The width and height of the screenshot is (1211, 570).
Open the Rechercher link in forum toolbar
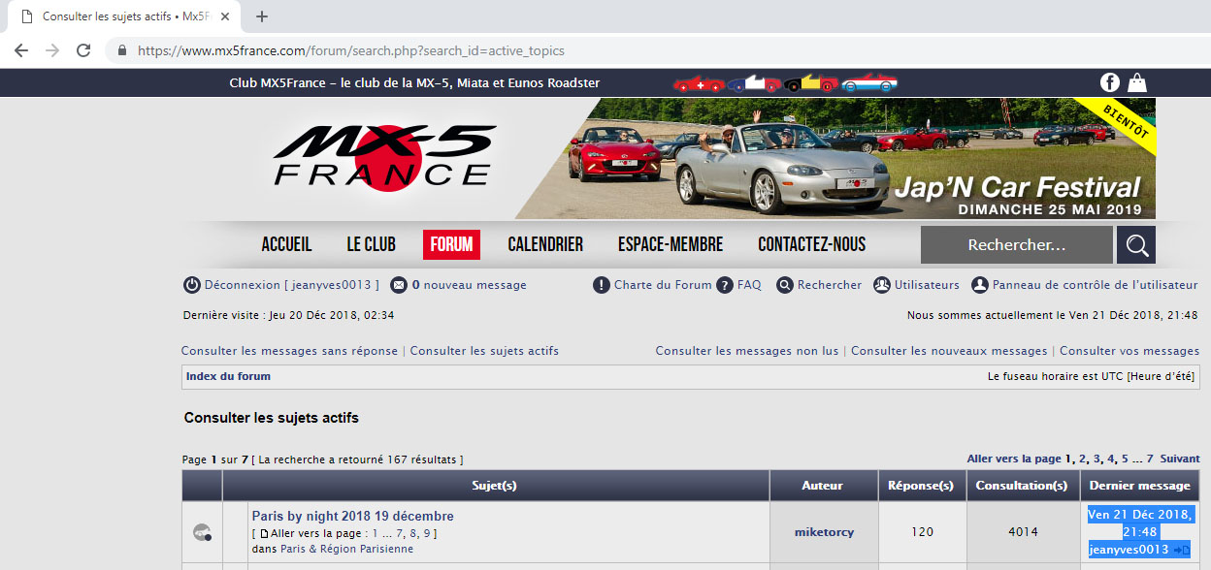click(830, 285)
